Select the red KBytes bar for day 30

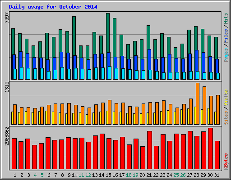pyautogui.click(x=210, y=148)
